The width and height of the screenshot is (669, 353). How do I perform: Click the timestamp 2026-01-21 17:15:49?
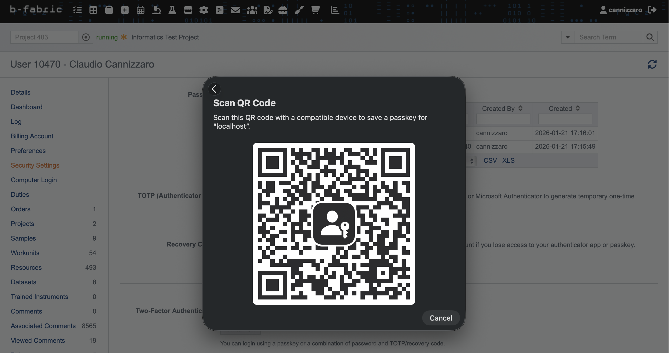565,146
